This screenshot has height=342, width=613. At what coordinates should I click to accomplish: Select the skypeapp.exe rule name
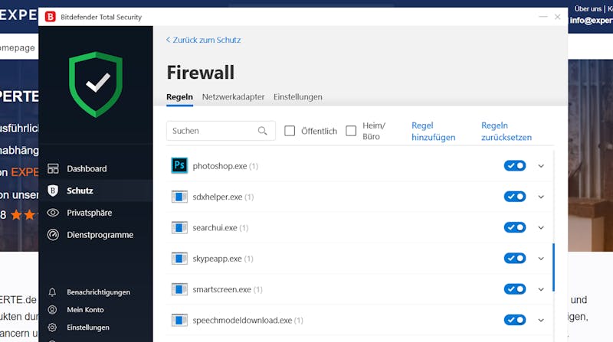coord(217,259)
